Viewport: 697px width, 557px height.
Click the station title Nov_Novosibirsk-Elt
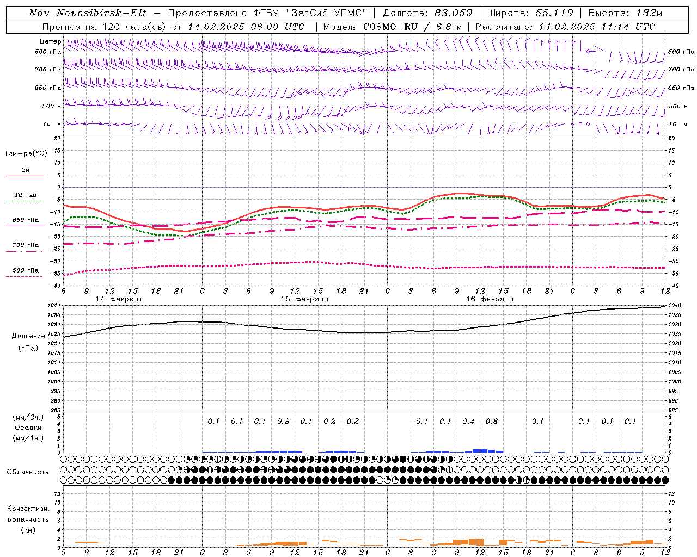[x=88, y=13]
